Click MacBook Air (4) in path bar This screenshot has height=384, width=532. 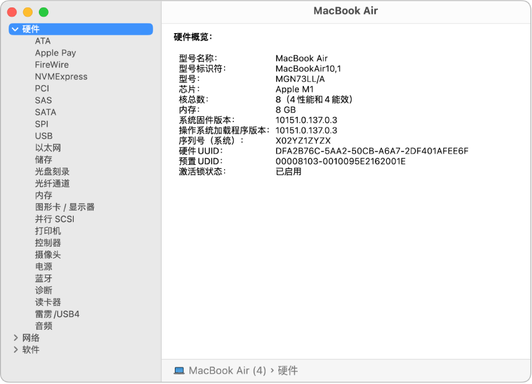(x=227, y=371)
